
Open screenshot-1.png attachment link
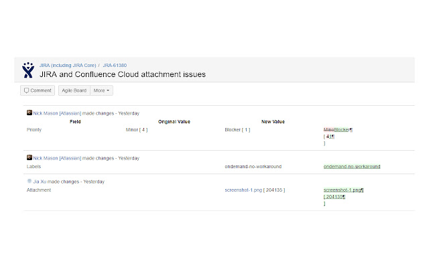click(243, 190)
